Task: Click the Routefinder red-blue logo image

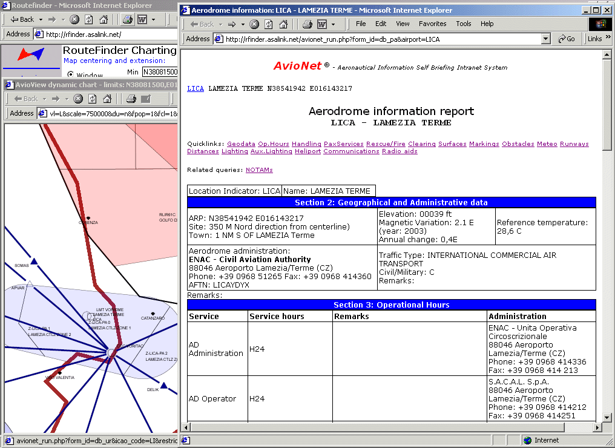Action: tap(31, 54)
